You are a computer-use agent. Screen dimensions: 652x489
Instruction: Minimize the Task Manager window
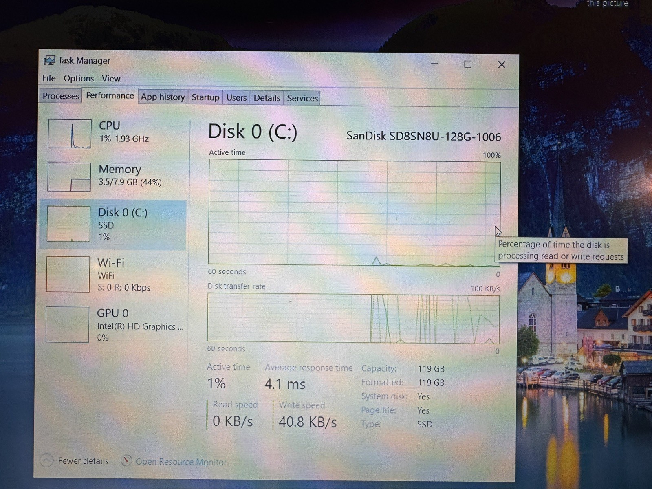coord(434,64)
